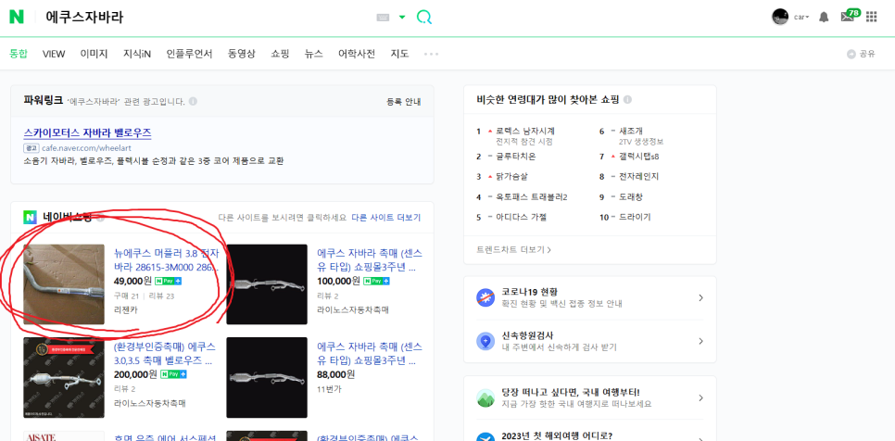The image size is (895, 441).
Task: Switch to the 동영상 tab
Action: click(242, 54)
